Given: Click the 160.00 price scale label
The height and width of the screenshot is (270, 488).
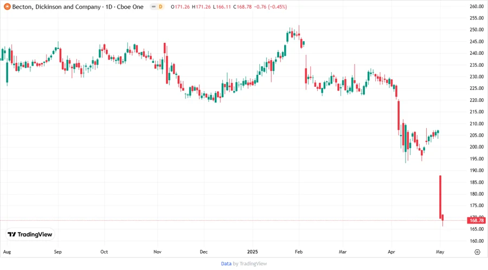Looking at the screenshot, I should pyautogui.click(x=477, y=241).
